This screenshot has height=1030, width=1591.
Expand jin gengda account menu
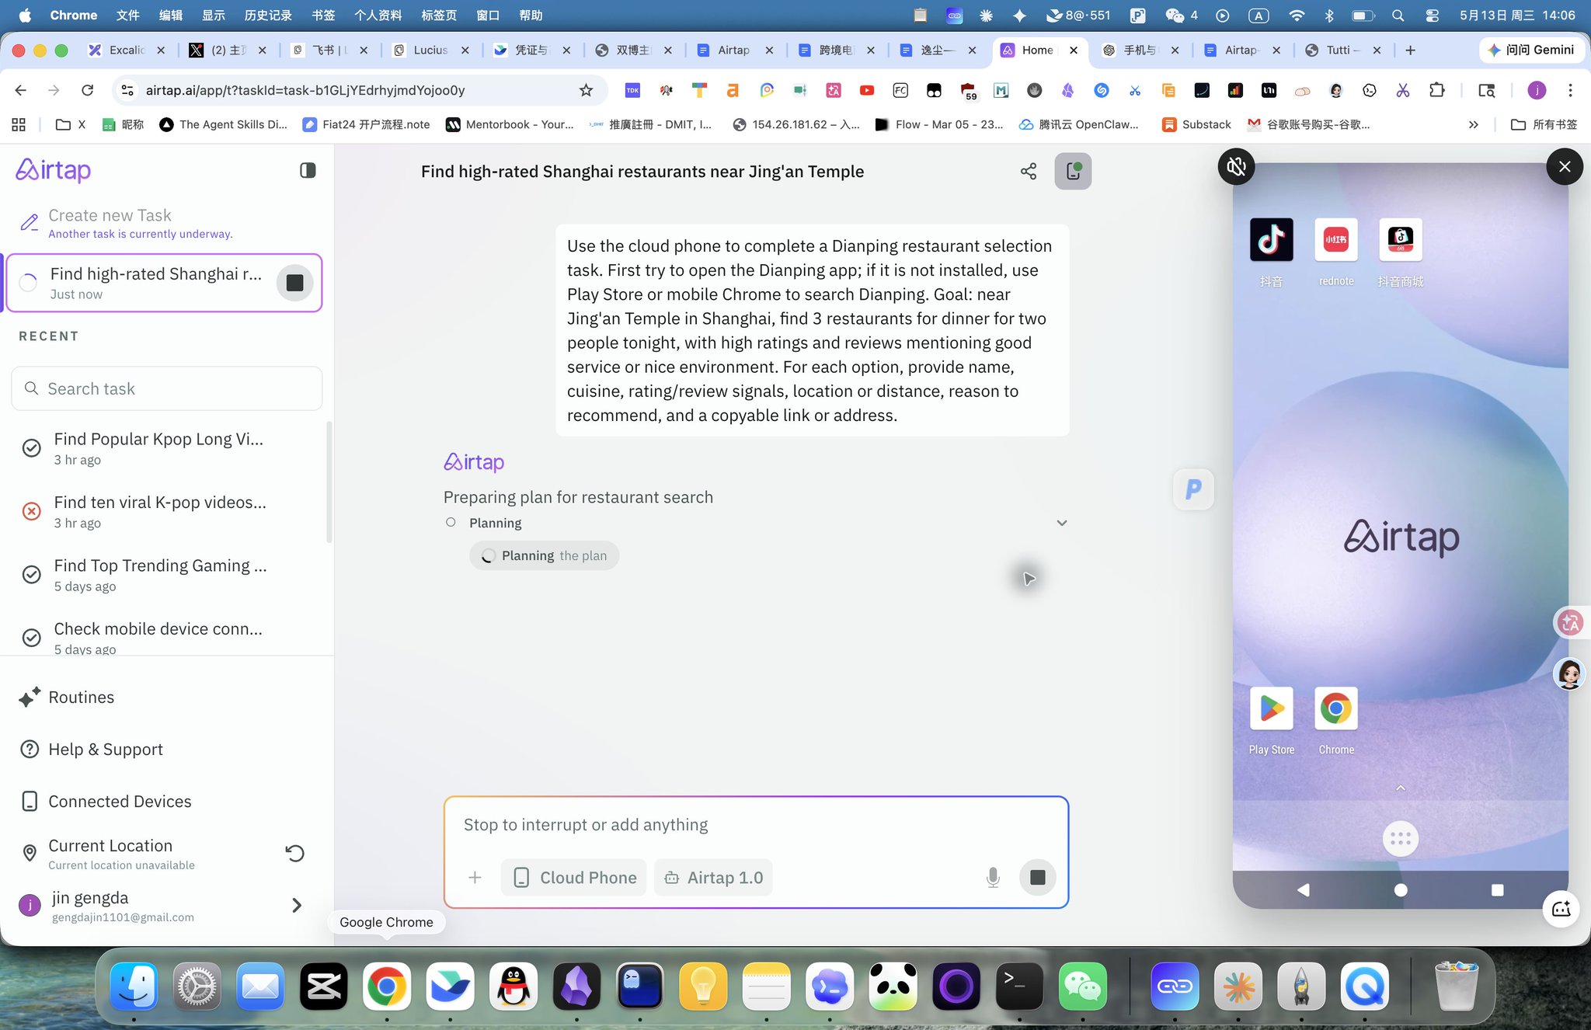[x=297, y=905]
